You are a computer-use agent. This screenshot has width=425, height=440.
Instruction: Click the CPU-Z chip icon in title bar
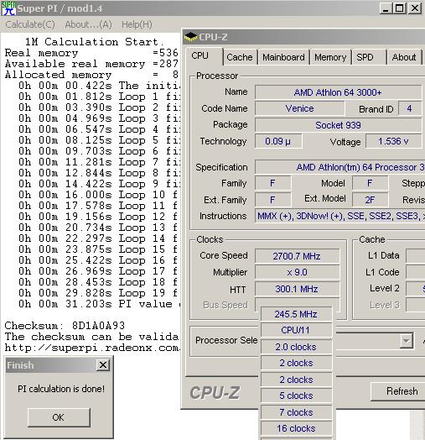click(x=191, y=37)
